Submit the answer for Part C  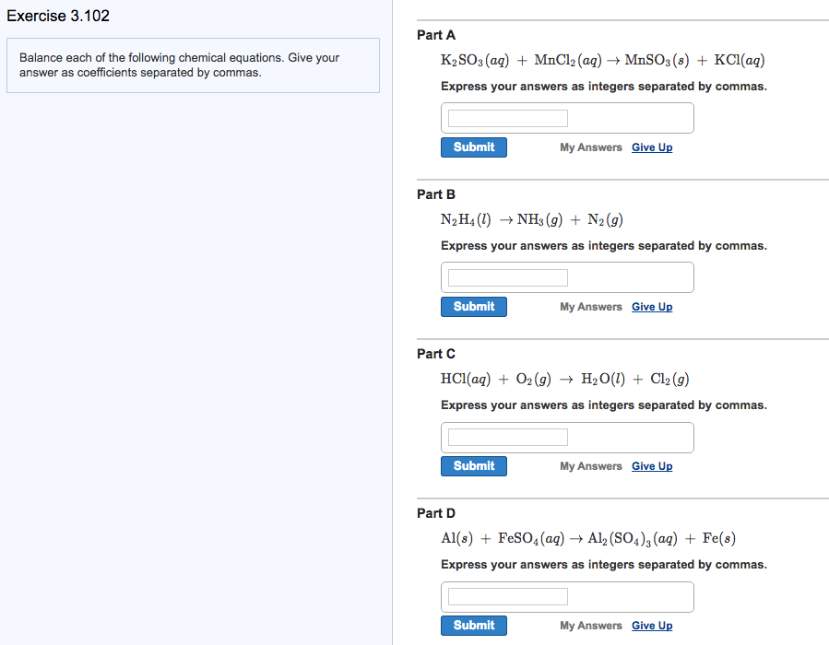(473, 465)
